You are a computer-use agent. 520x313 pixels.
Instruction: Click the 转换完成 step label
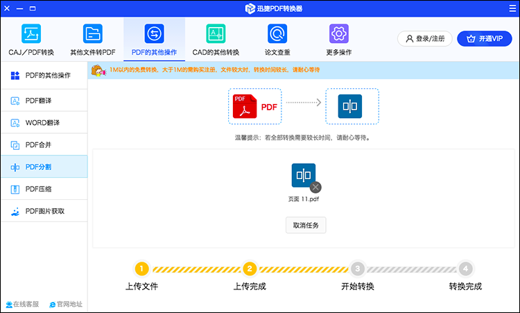pos(465,287)
